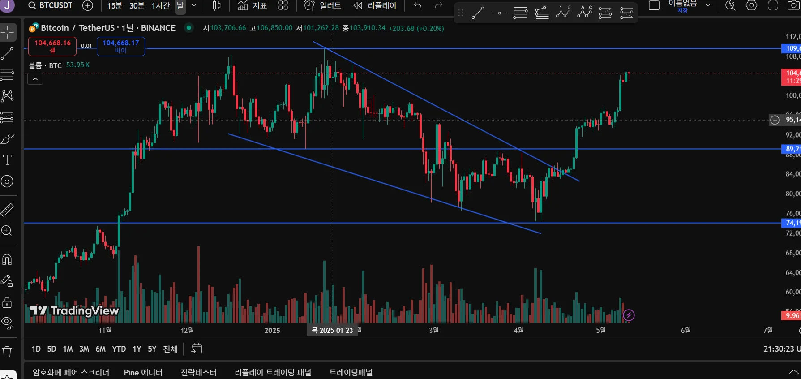Pick Elliott impulse wave 1-5 tool
The image size is (801, 379).
[x=563, y=12]
